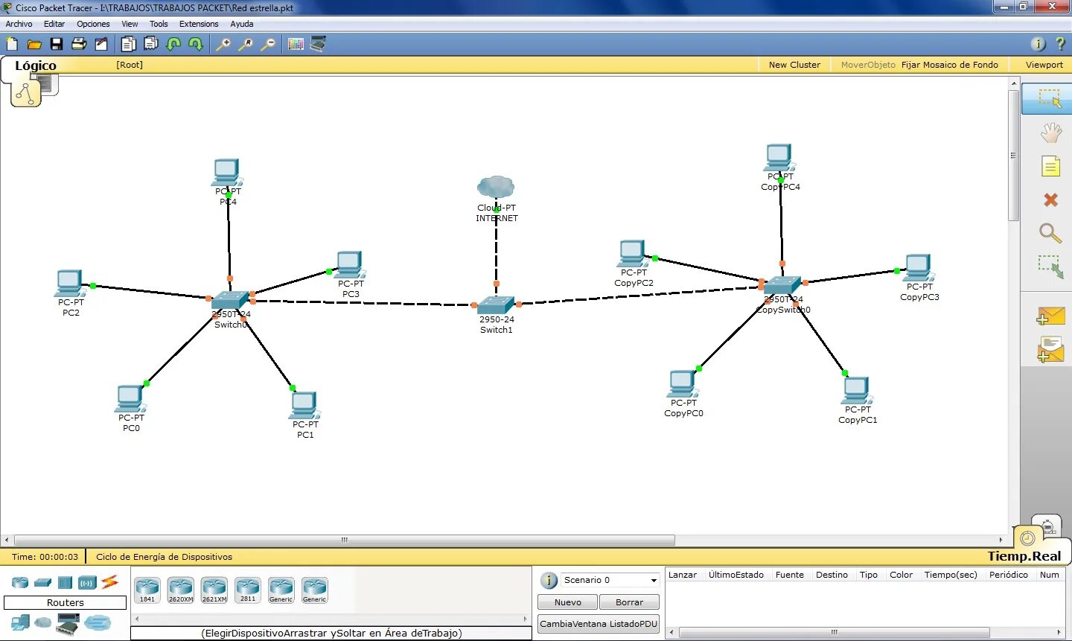The height and width of the screenshot is (641, 1072).
Task: Click the workspace horizontal scrollbar
Action: point(344,540)
